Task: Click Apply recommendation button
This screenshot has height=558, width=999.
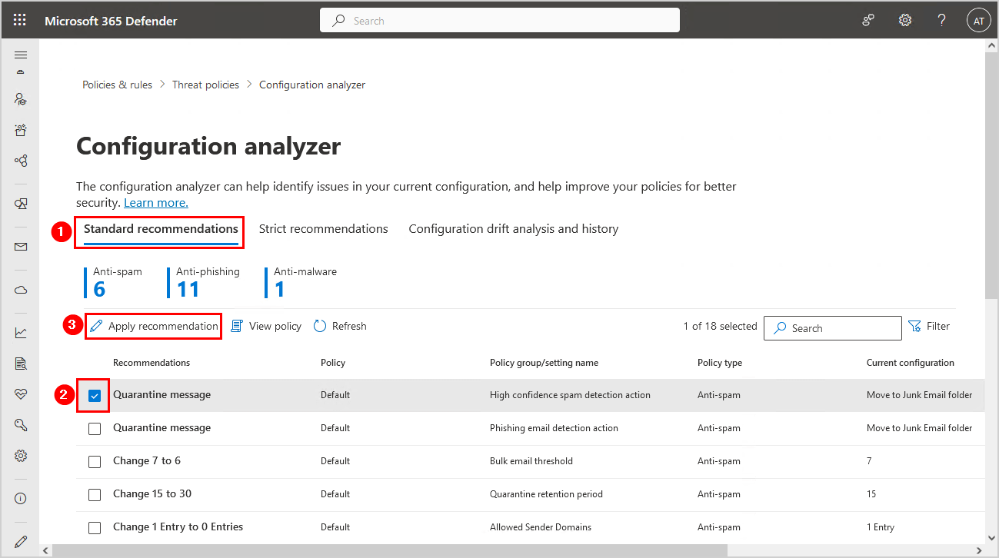Action: (155, 327)
